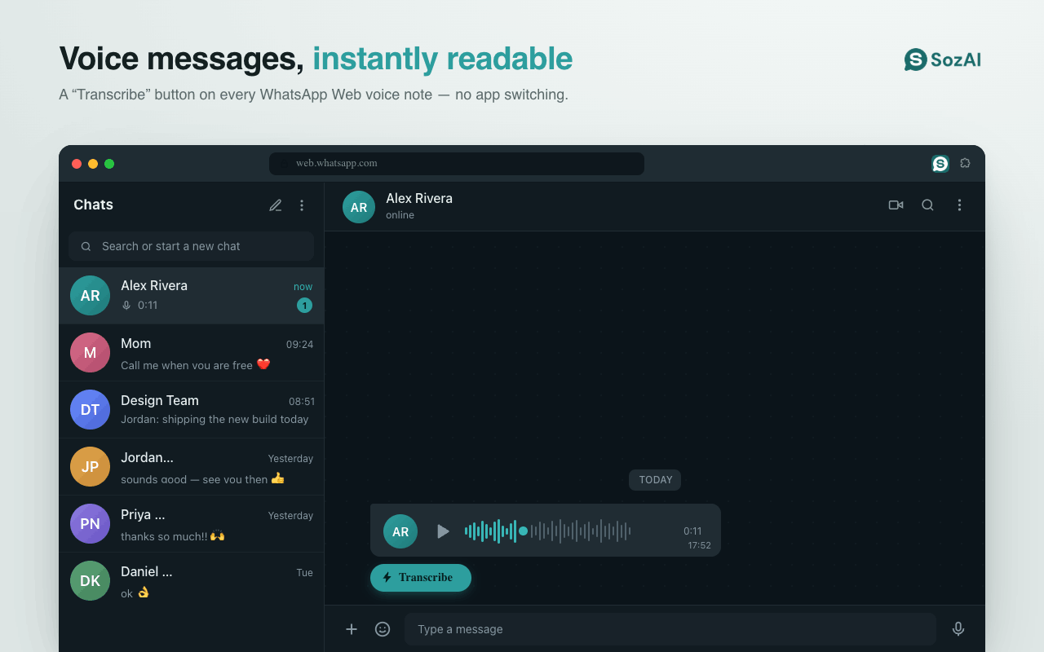Viewport: 1044px width, 652px height.
Task: Open the Jordan chat from yesterday
Action: [192, 467]
